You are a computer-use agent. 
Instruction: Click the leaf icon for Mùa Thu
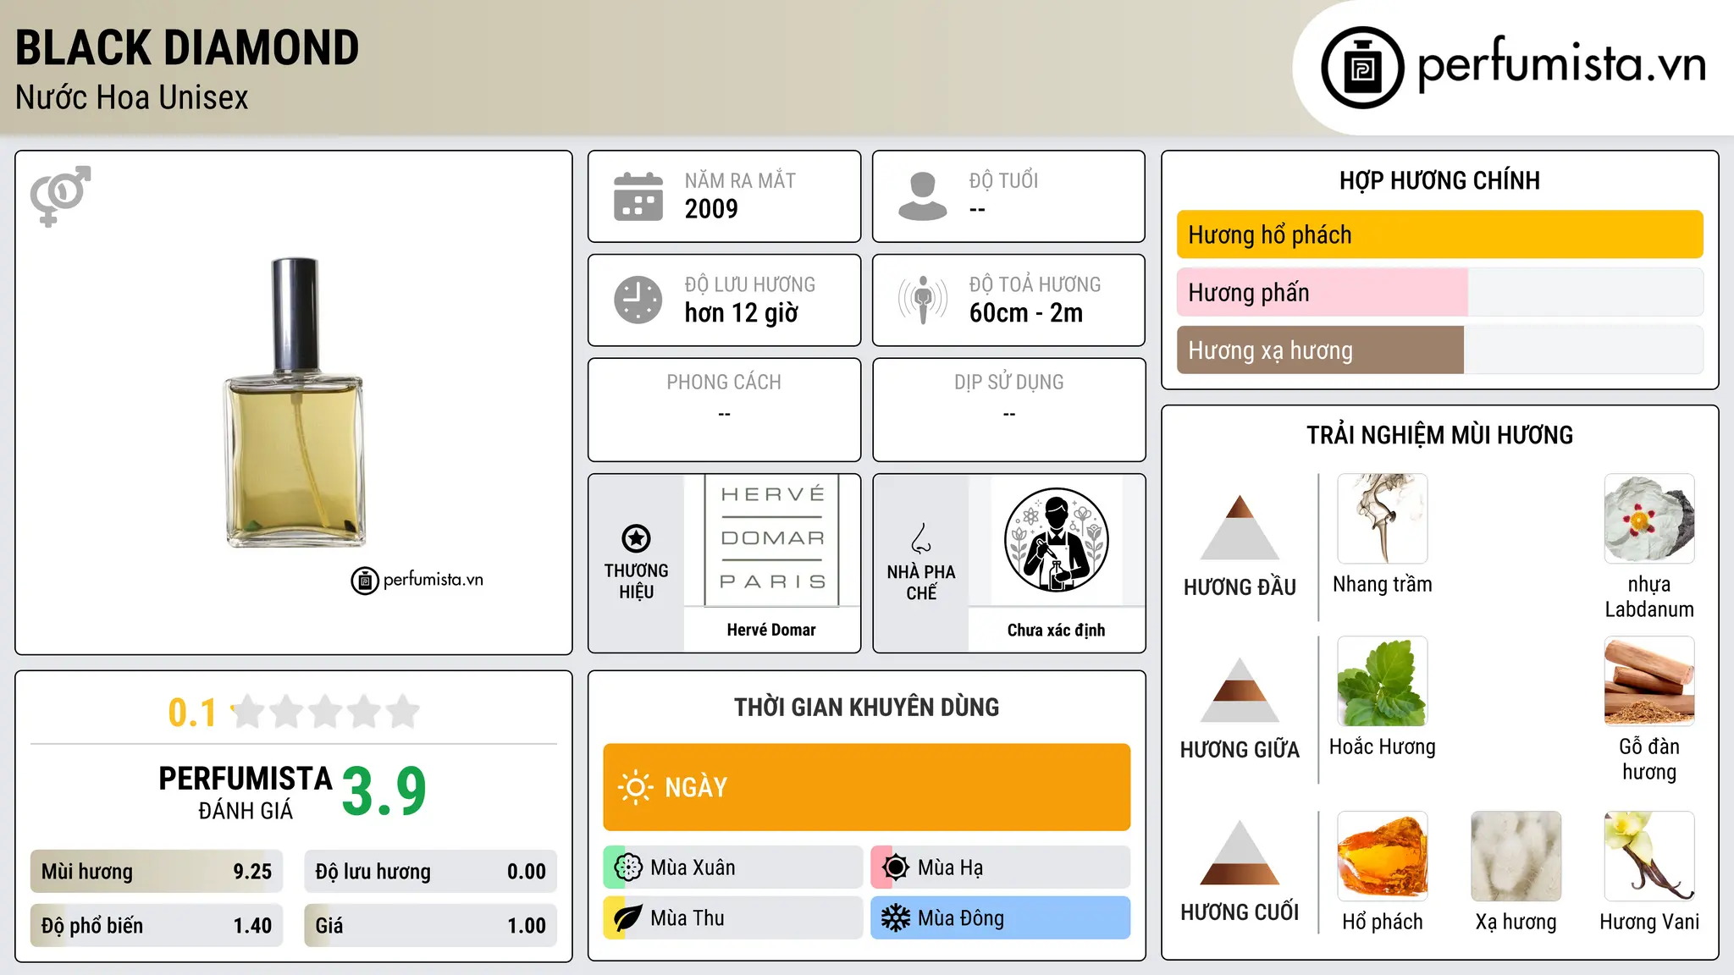coord(628,918)
